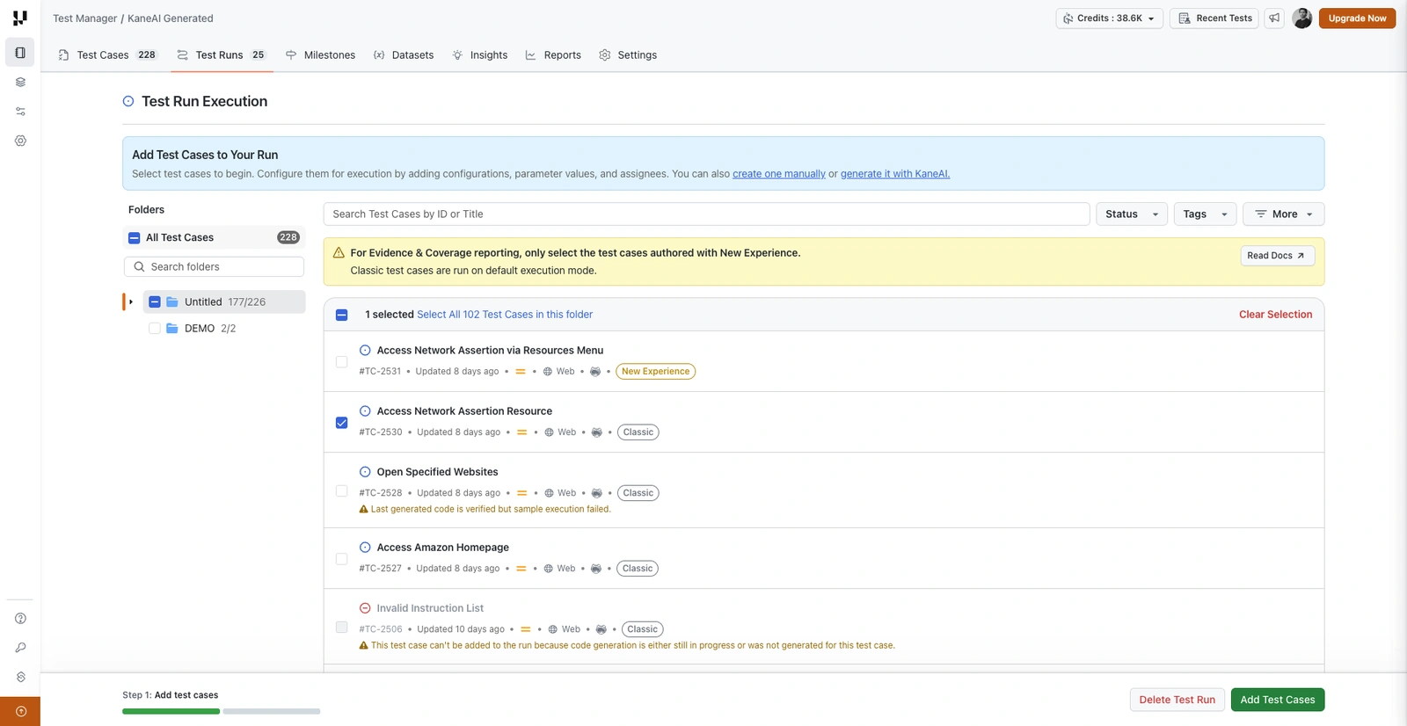Click the green Step 1 progress segment
Screen dimensions: 1407x726
coord(171,711)
